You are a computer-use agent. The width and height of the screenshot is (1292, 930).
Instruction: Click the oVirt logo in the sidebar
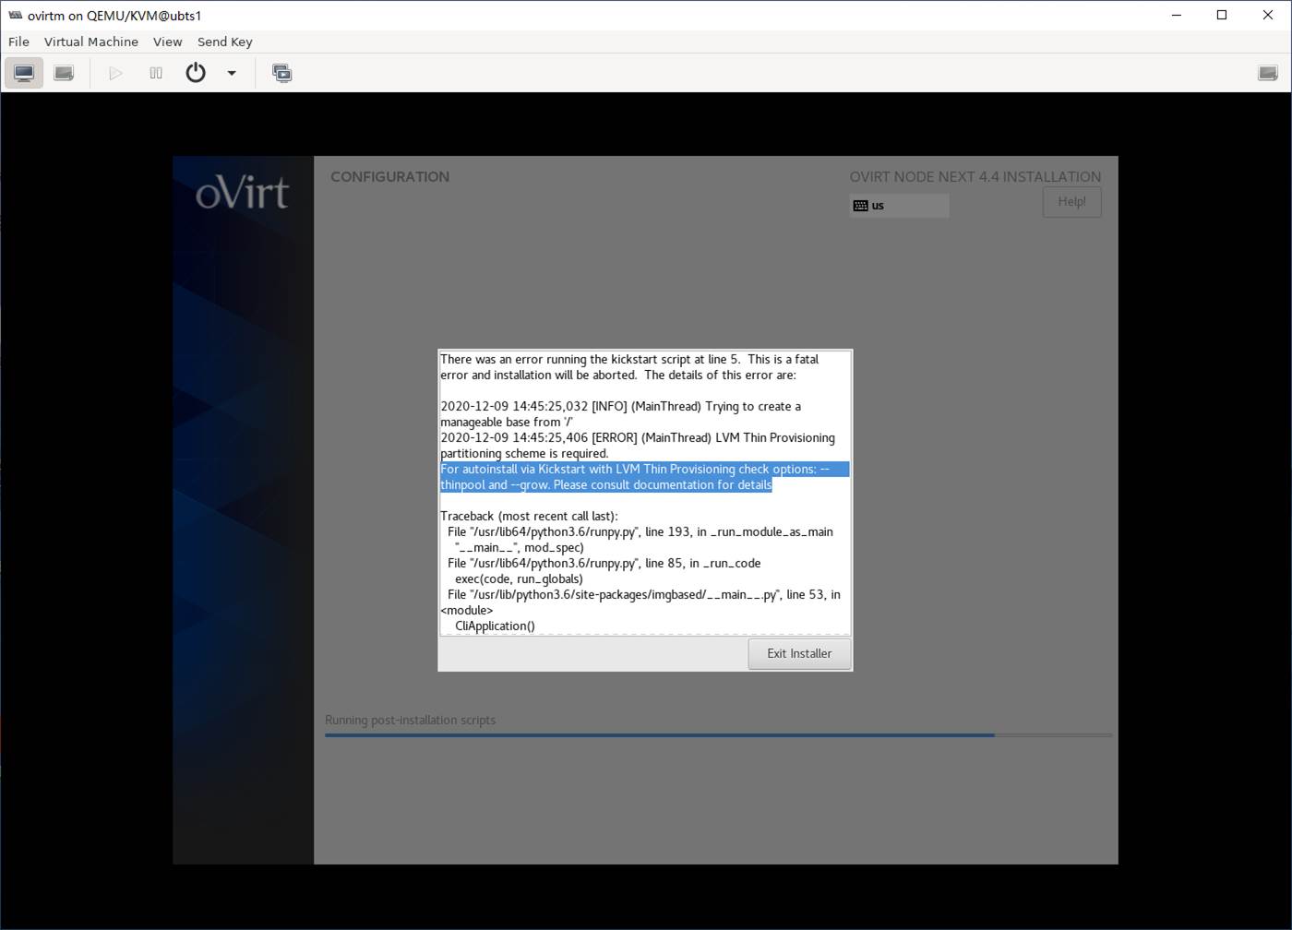(242, 194)
